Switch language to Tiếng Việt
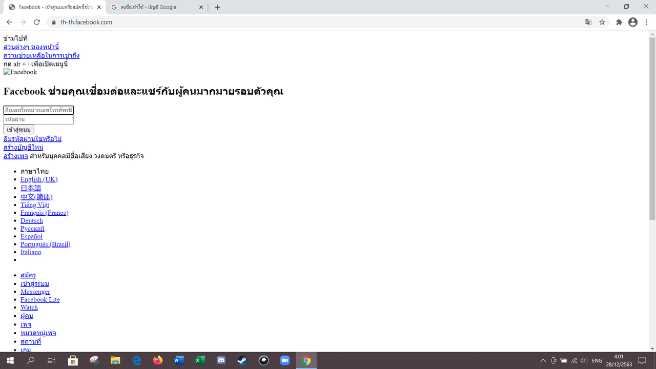656x369 pixels. point(35,205)
